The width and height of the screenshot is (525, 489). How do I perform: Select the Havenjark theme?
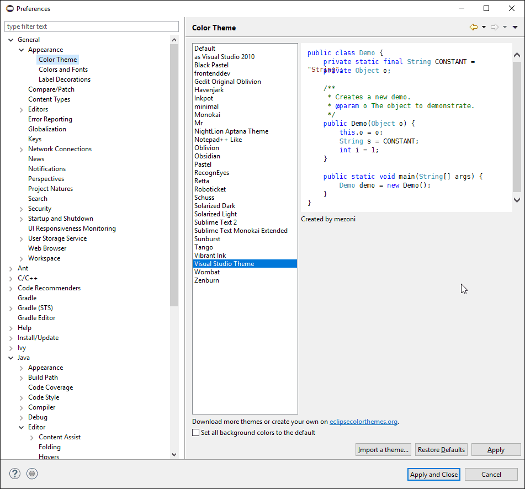[209, 90]
